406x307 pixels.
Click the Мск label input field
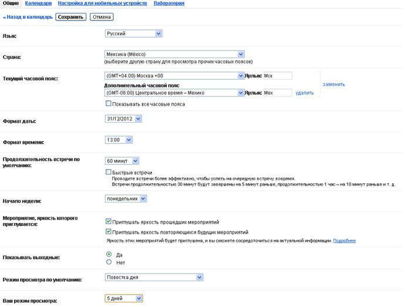[277, 76]
